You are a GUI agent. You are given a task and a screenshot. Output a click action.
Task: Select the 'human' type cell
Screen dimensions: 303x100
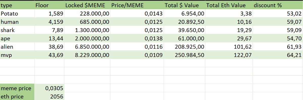coord(17,22)
